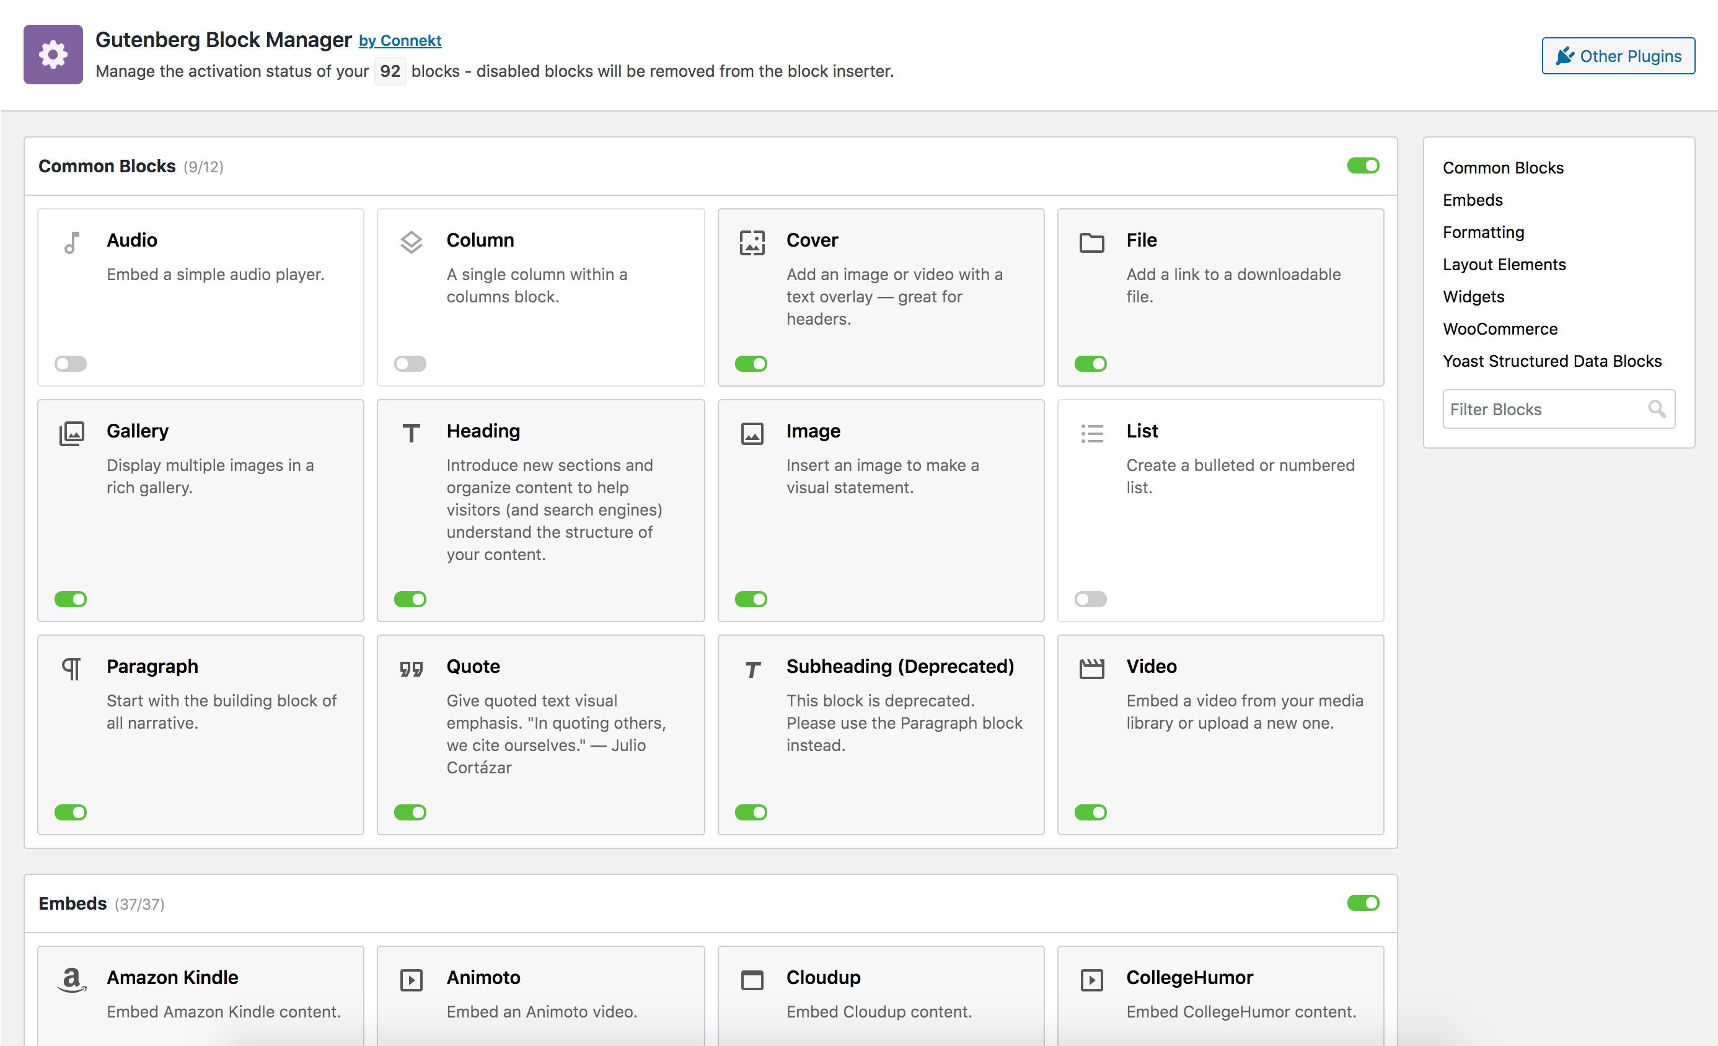This screenshot has width=1718, height=1046.
Task: Click the File block folder icon
Action: (1091, 242)
